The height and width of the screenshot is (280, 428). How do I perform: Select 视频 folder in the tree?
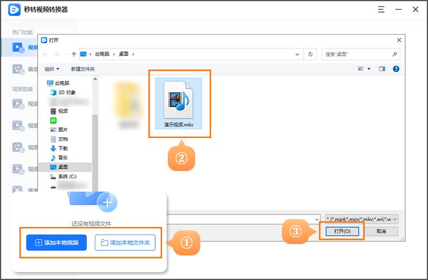pyautogui.click(x=59, y=111)
